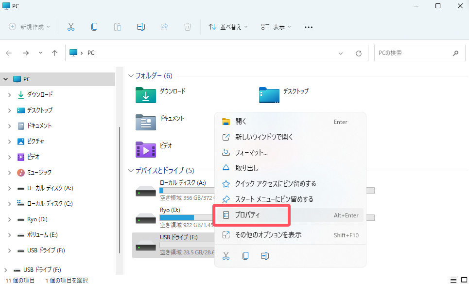469x285 pixels.
Task: Open the 並べ替え sort dropdown
Action: coord(228,27)
